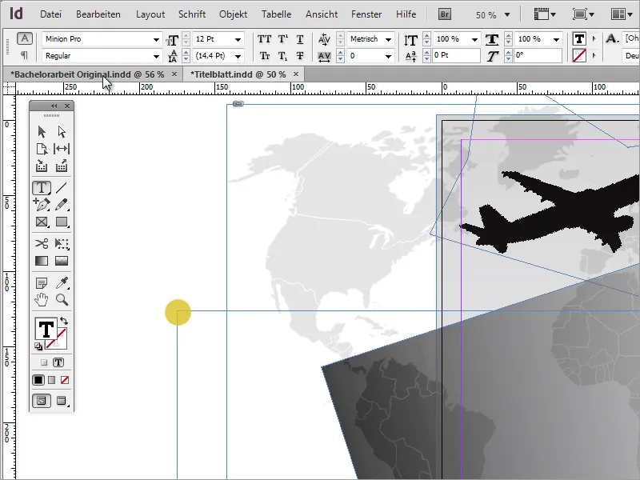This screenshot has height=480, width=640.
Task: Open font family dropdown Minion Pro
Action: click(156, 39)
